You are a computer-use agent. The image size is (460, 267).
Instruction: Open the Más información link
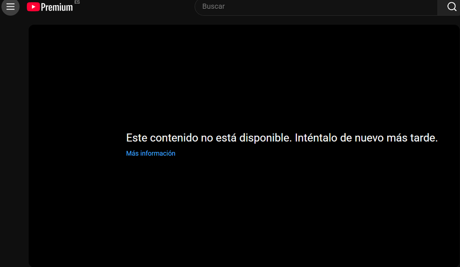[x=151, y=154]
